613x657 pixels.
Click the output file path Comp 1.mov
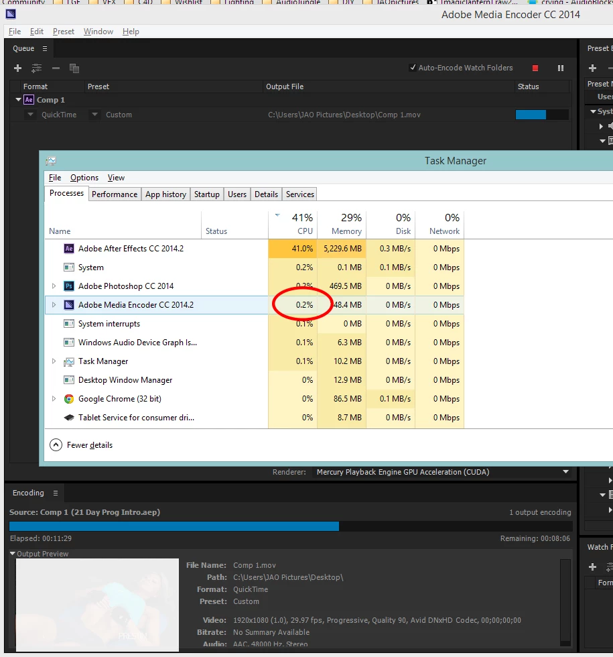coord(344,115)
